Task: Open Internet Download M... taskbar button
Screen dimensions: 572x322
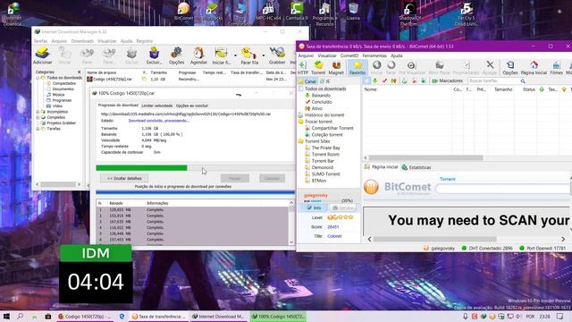Action: 219,316
